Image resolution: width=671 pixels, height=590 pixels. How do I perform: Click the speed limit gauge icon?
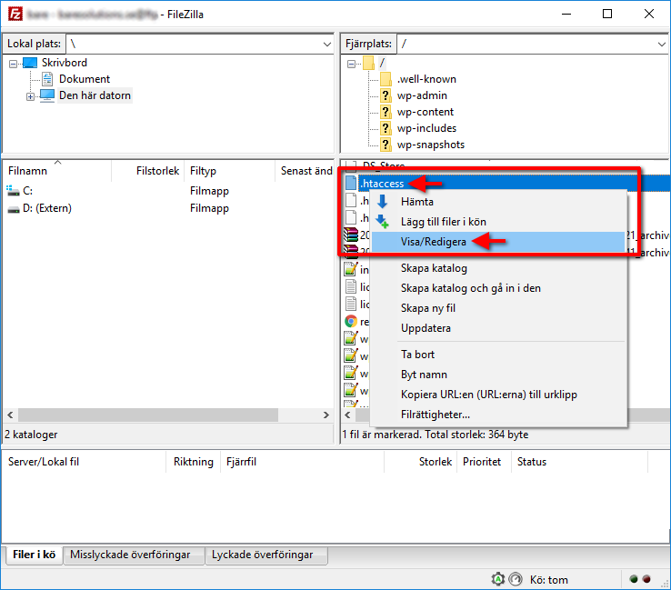coord(516,579)
